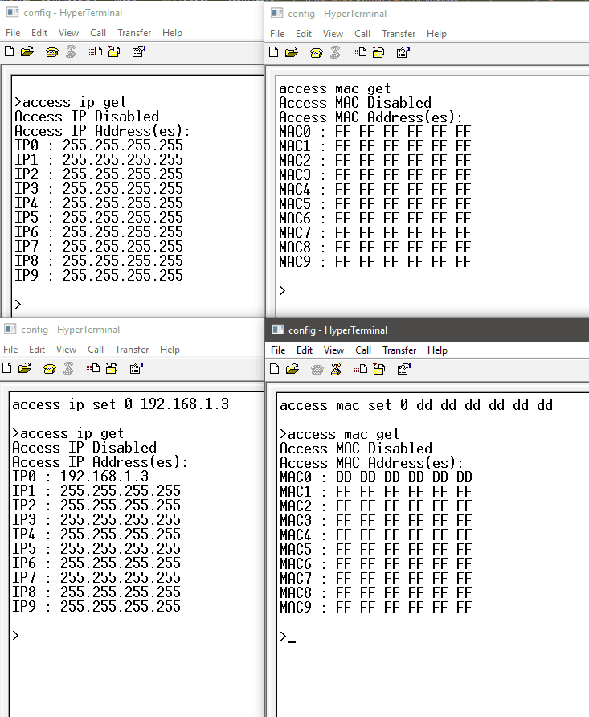589x717 pixels.
Task: Open File menu in the top-left window
Action: 13,33
